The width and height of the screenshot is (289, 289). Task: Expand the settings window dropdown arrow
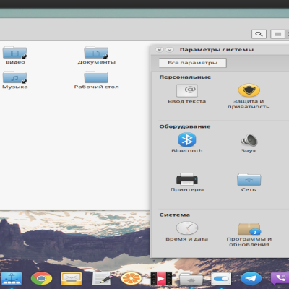170,50
